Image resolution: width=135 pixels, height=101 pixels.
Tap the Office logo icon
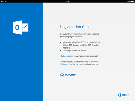pyautogui.click(x=120, y=95)
